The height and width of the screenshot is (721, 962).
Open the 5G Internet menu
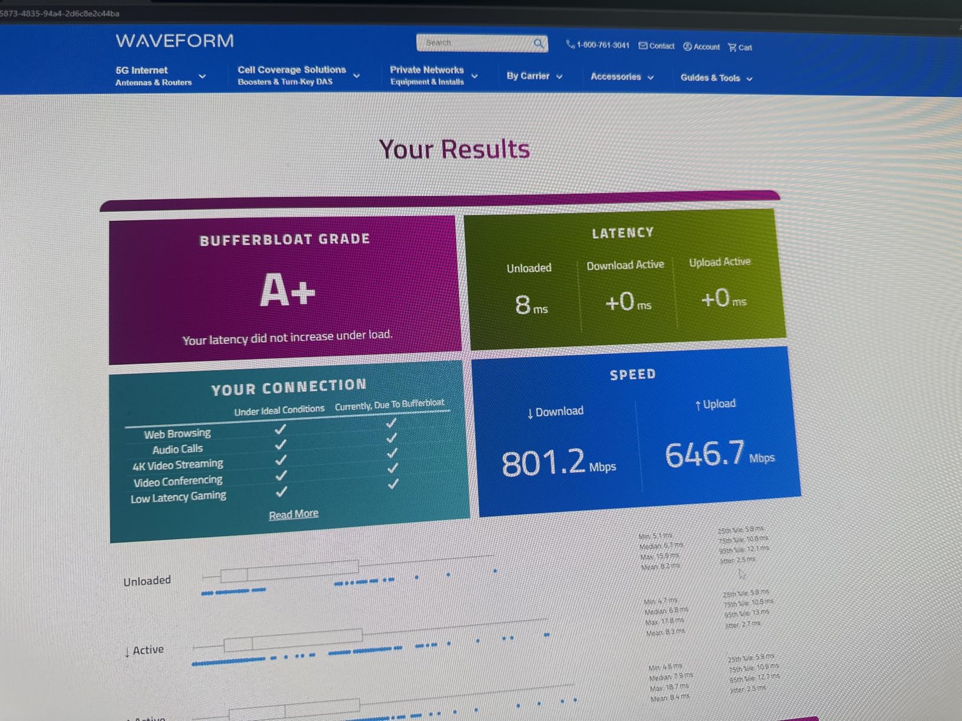pyautogui.click(x=153, y=76)
